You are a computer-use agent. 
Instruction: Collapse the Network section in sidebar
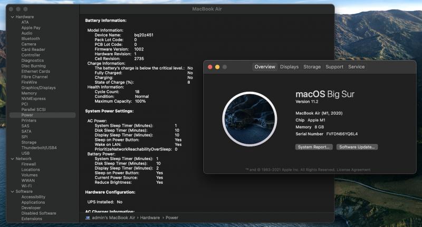tap(12, 159)
